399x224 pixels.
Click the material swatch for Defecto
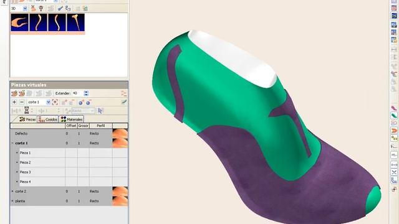click(120, 133)
